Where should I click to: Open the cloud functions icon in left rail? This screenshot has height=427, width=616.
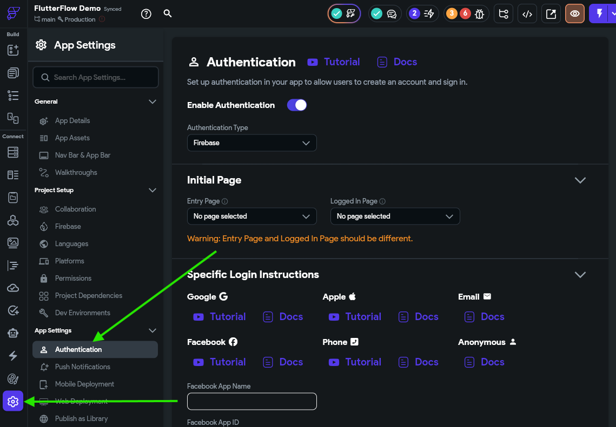[13, 288]
